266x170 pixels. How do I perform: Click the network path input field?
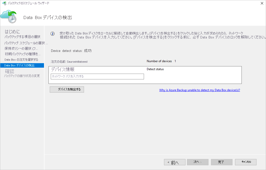[x=97, y=76]
